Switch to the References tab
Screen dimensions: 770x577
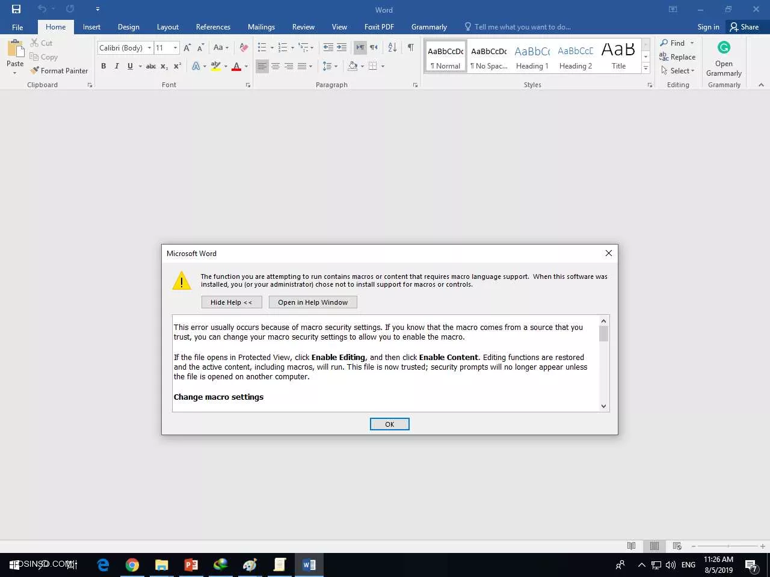(213, 27)
